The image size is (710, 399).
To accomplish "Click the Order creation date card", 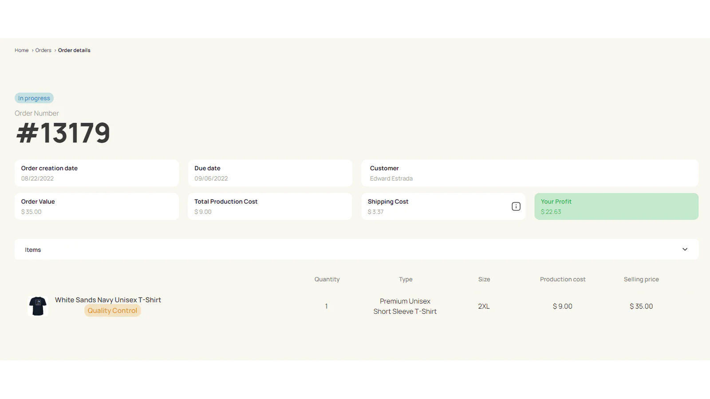I will [96, 173].
